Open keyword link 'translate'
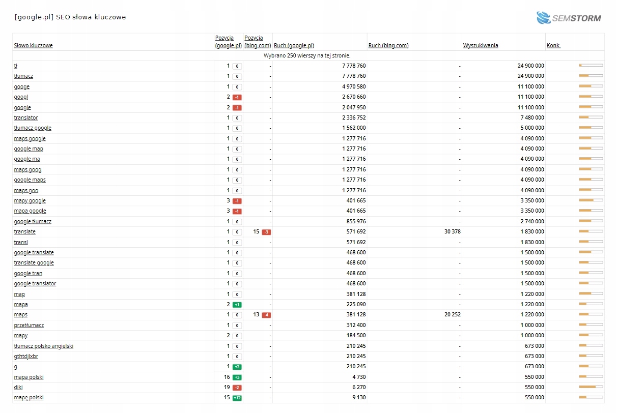The image size is (617, 413). click(x=24, y=232)
